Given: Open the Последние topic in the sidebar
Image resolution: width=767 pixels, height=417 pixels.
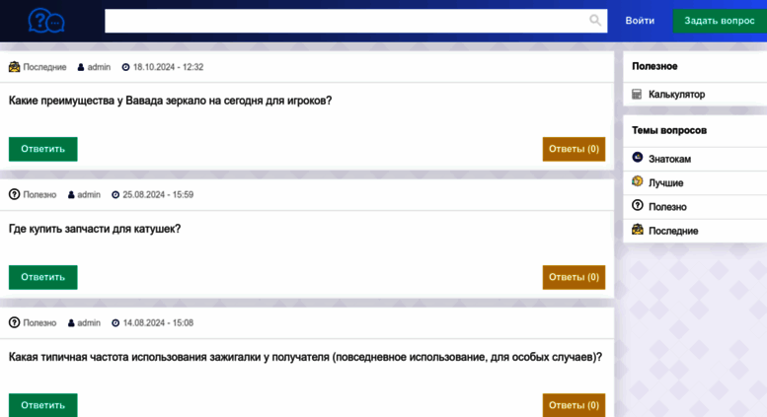Looking at the screenshot, I should (673, 231).
